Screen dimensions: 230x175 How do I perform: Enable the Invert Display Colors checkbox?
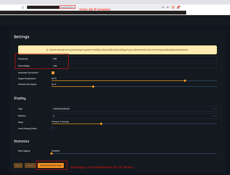coord(53,128)
